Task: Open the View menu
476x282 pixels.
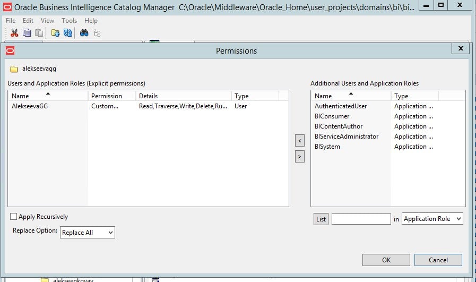Action: click(x=47, y=21)
